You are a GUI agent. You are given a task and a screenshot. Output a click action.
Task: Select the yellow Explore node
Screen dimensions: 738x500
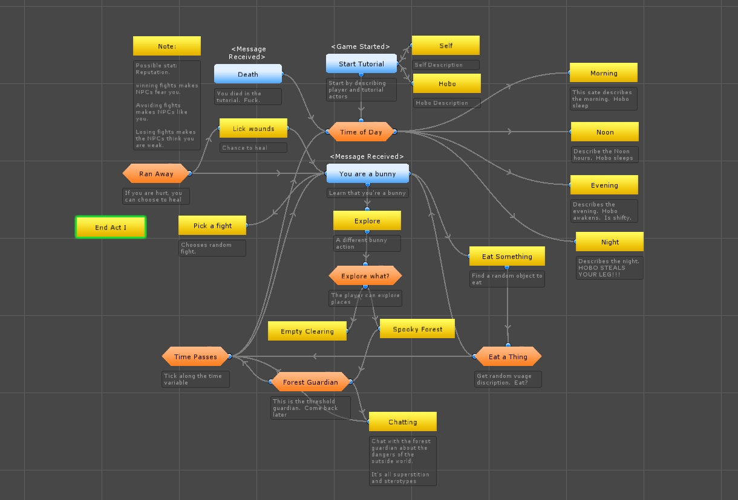(x=367, y=221)
